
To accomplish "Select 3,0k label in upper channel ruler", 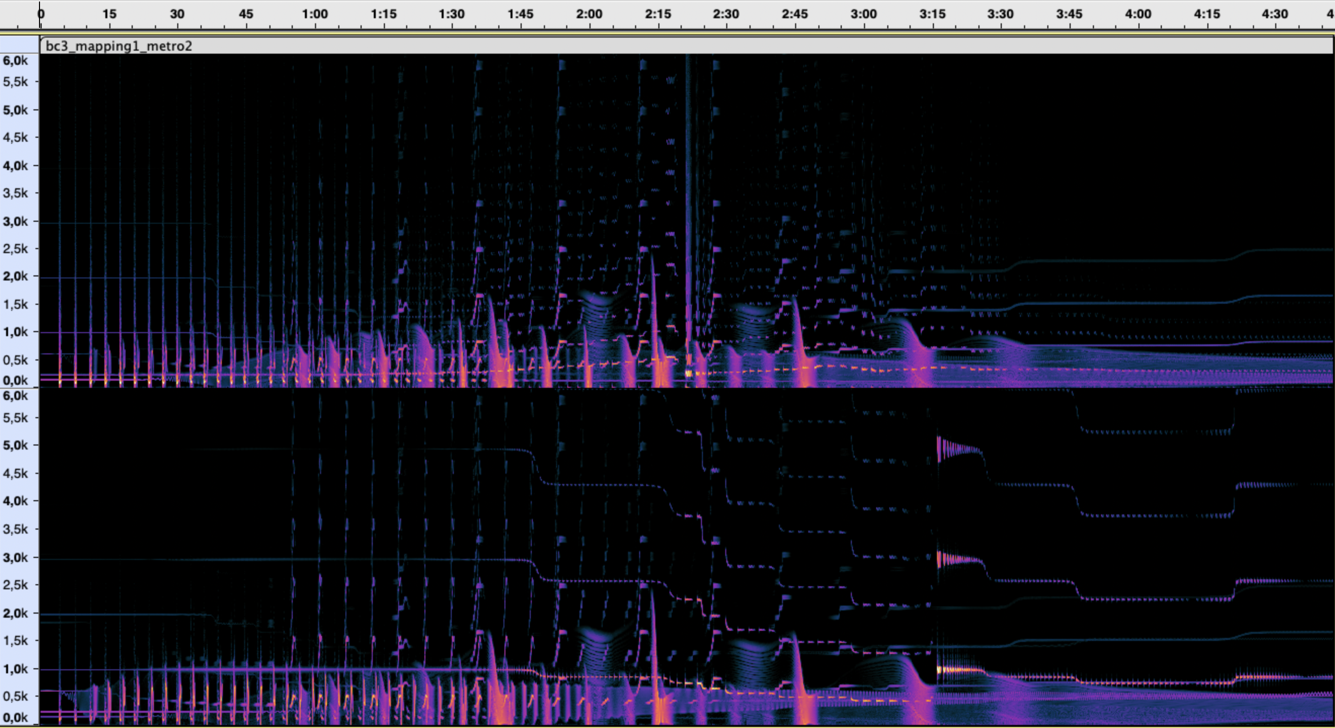I will pos(16,221).
